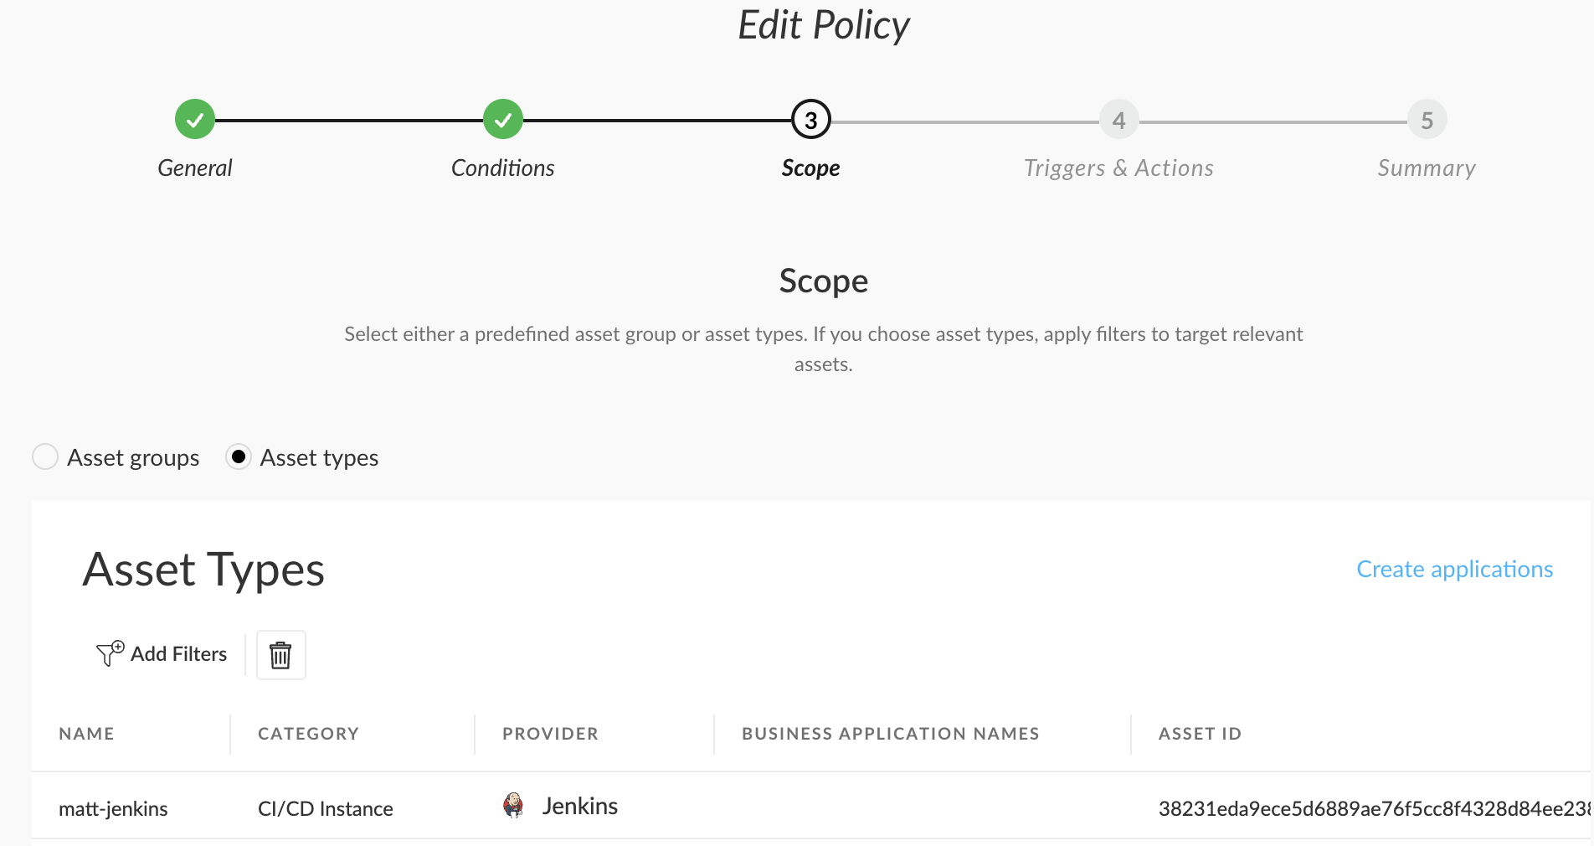The image size is (1594, 846).
Task: Click the Jenkins provider logo icon
Action: coord(513,806)
